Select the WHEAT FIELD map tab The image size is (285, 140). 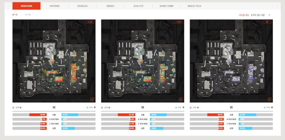point(194,6)
